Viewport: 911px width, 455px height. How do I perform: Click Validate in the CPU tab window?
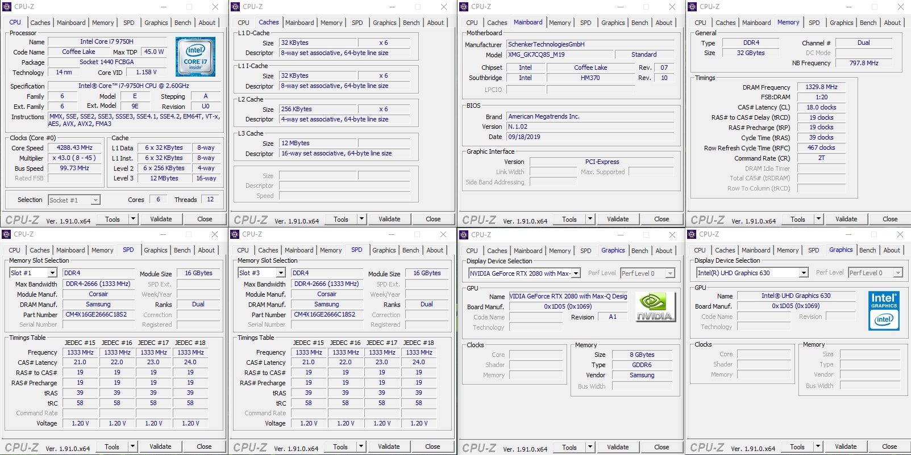(161, 219)
